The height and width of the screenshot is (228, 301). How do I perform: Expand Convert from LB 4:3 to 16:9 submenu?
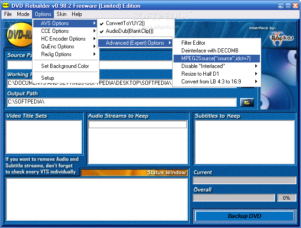(x=217, y=82)
